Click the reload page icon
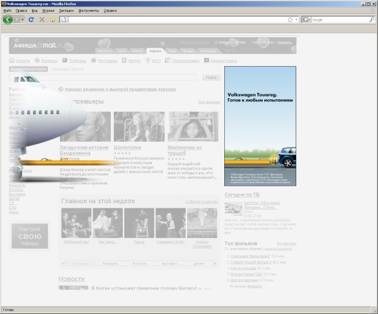 pos(31,20)
